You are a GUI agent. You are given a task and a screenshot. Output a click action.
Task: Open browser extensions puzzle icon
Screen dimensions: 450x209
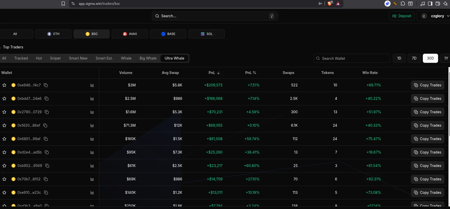click(x=403, y=4)
